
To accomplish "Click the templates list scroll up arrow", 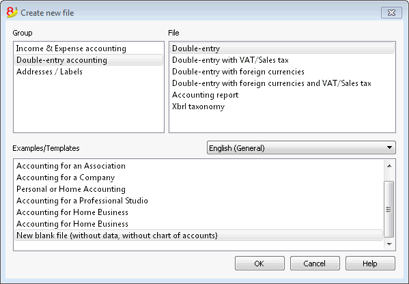I will (x=389, y=166).
